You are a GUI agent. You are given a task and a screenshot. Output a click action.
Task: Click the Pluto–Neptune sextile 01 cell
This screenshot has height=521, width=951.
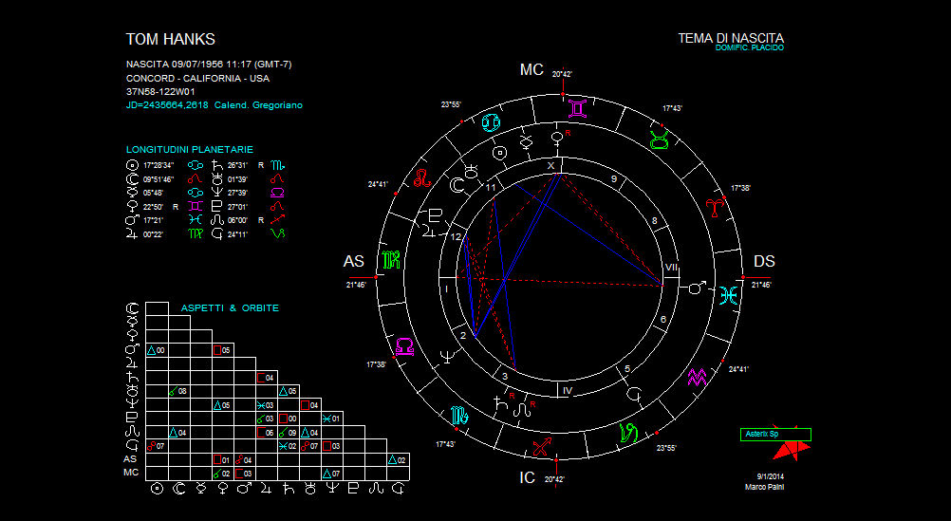tap(332, 419)
